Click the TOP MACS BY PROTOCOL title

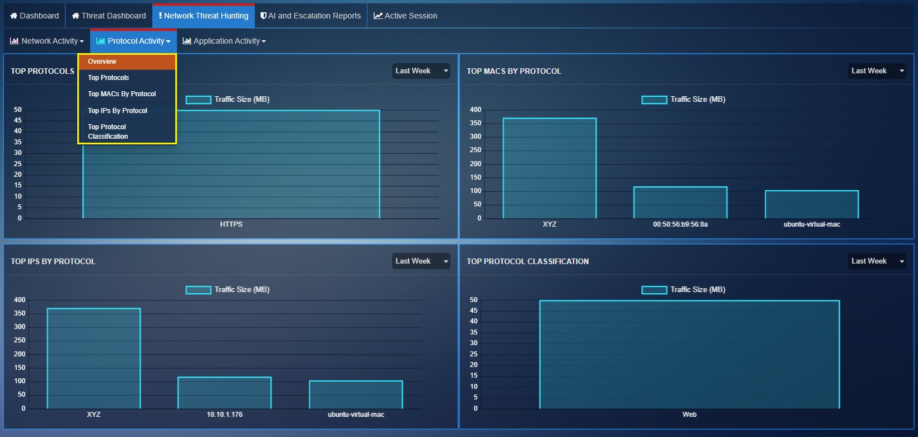click(x=514, y=71)
